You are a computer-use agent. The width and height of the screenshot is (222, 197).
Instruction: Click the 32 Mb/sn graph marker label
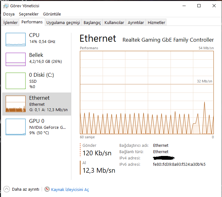tap(204, 81)
